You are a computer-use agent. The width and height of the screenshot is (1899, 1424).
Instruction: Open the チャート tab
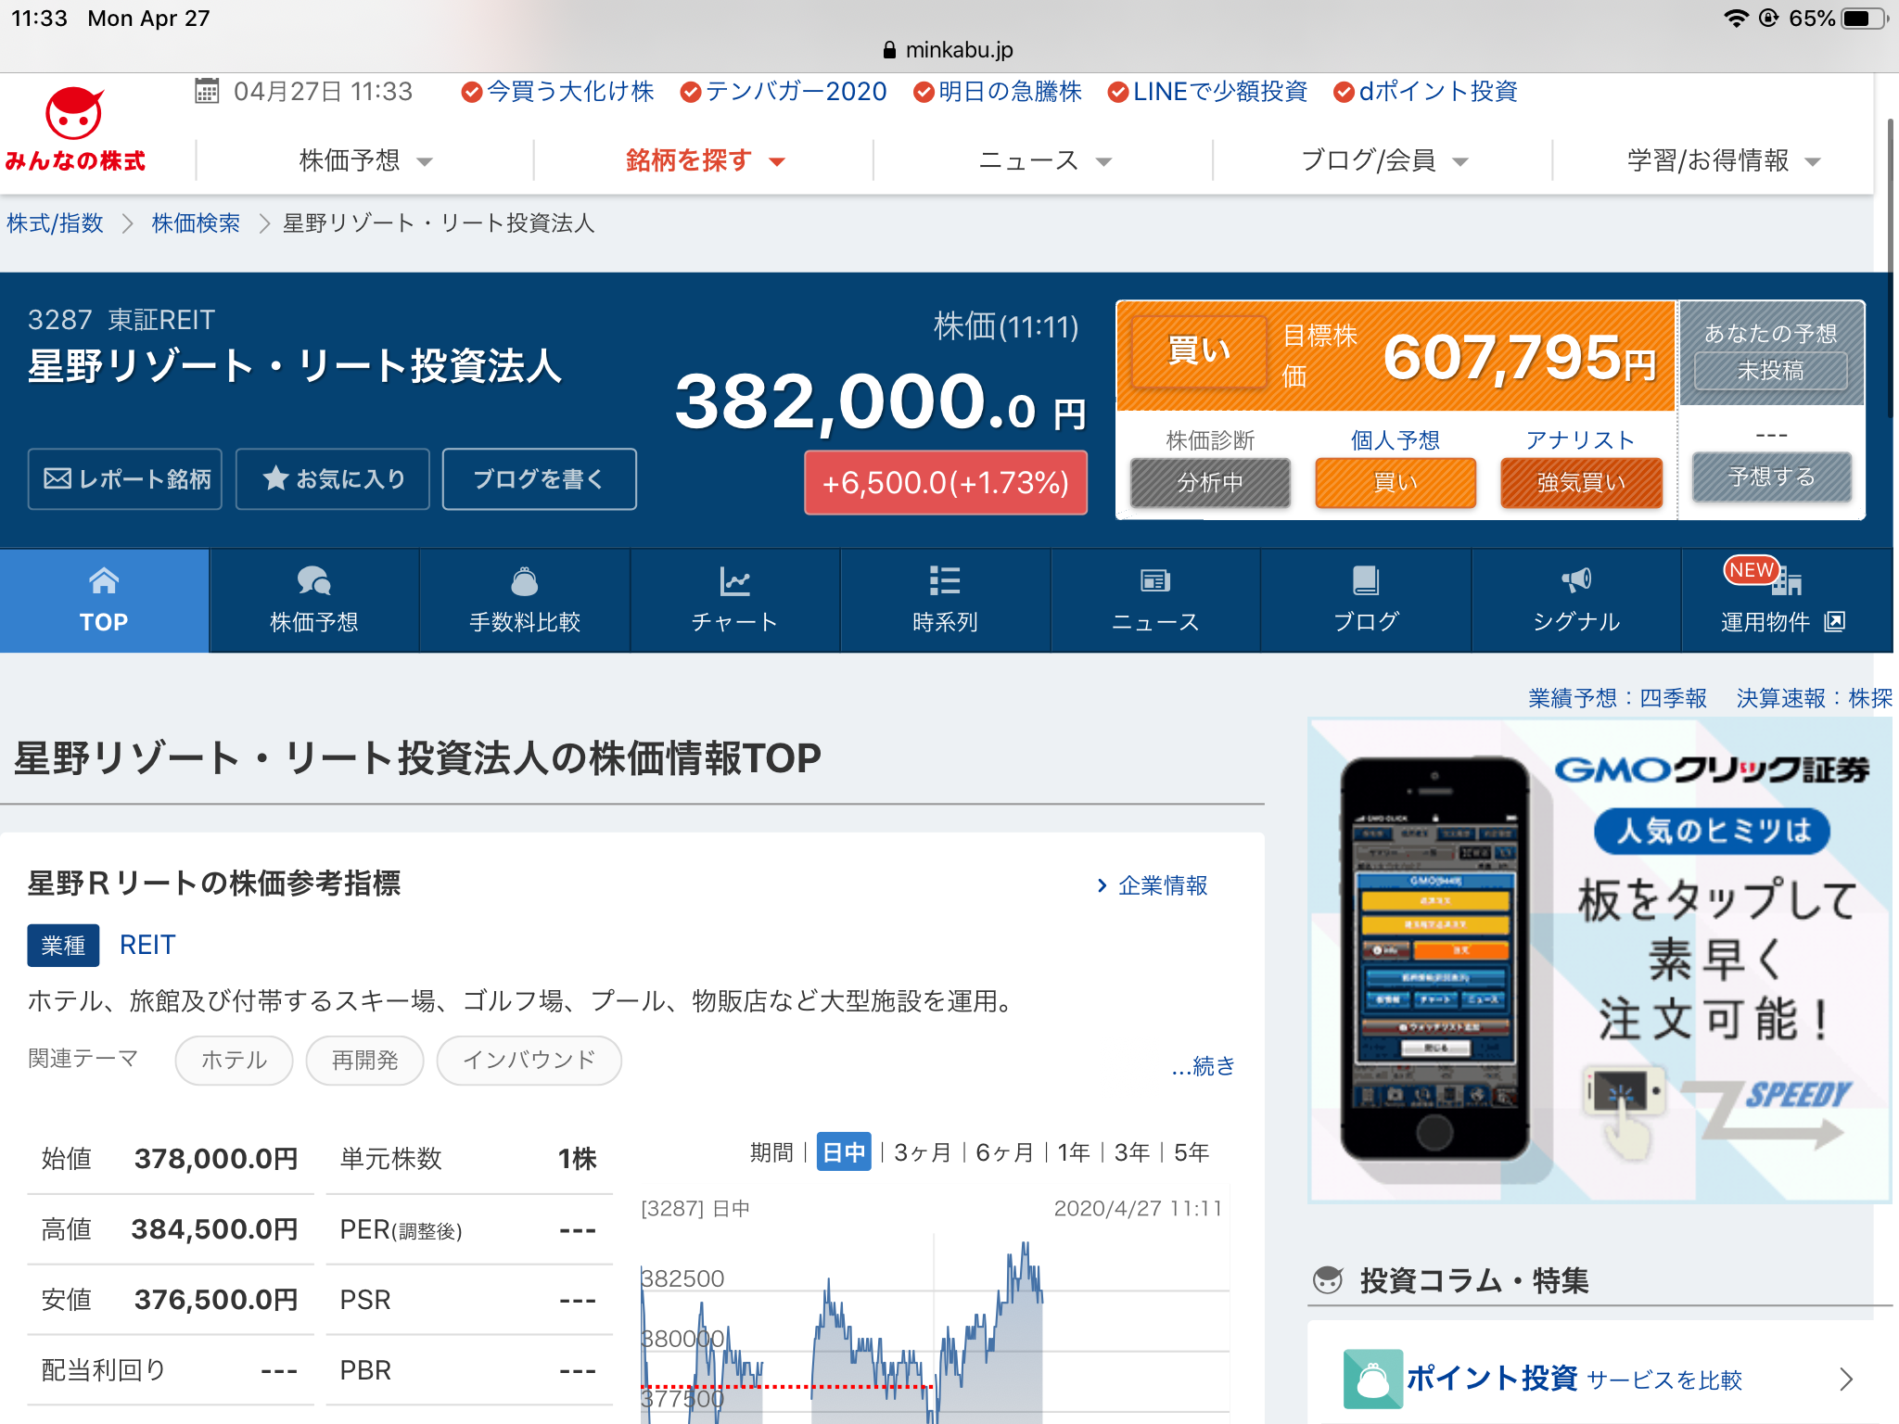(735, 601)
